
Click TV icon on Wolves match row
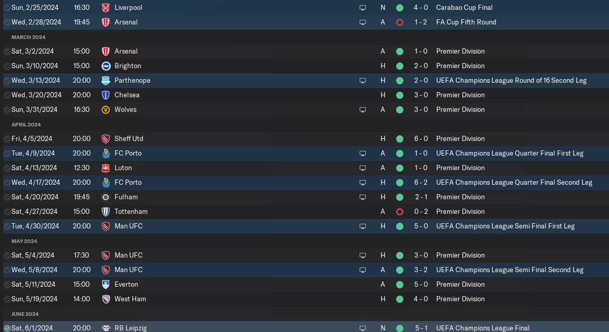tap(362, 110)
